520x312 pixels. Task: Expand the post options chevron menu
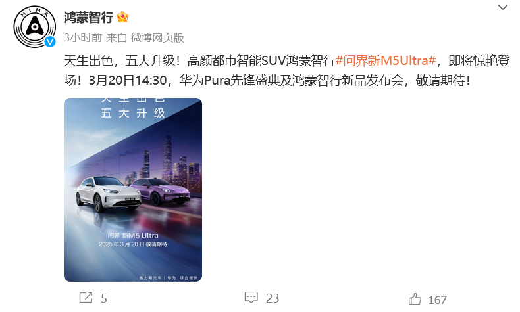[x=503, y=7]
